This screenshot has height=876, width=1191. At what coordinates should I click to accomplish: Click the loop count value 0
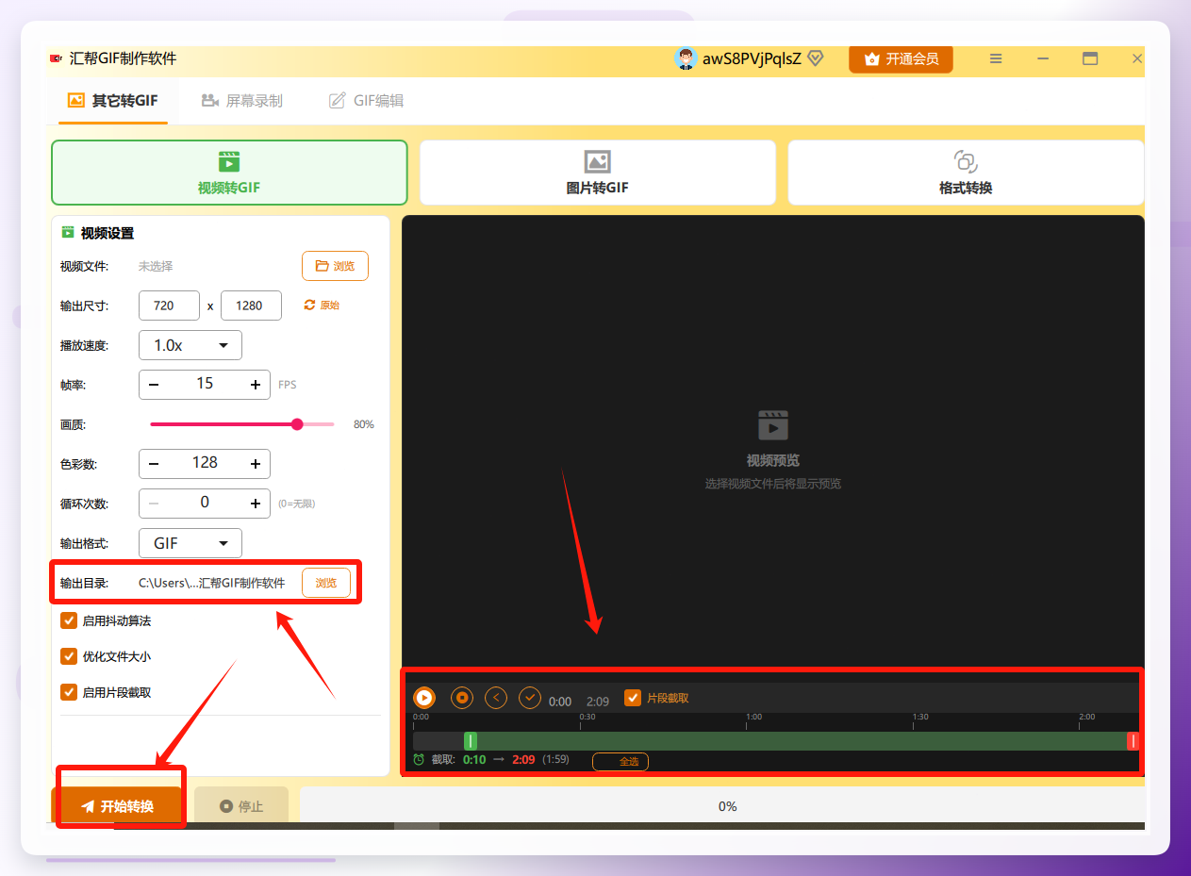(205, 503)
